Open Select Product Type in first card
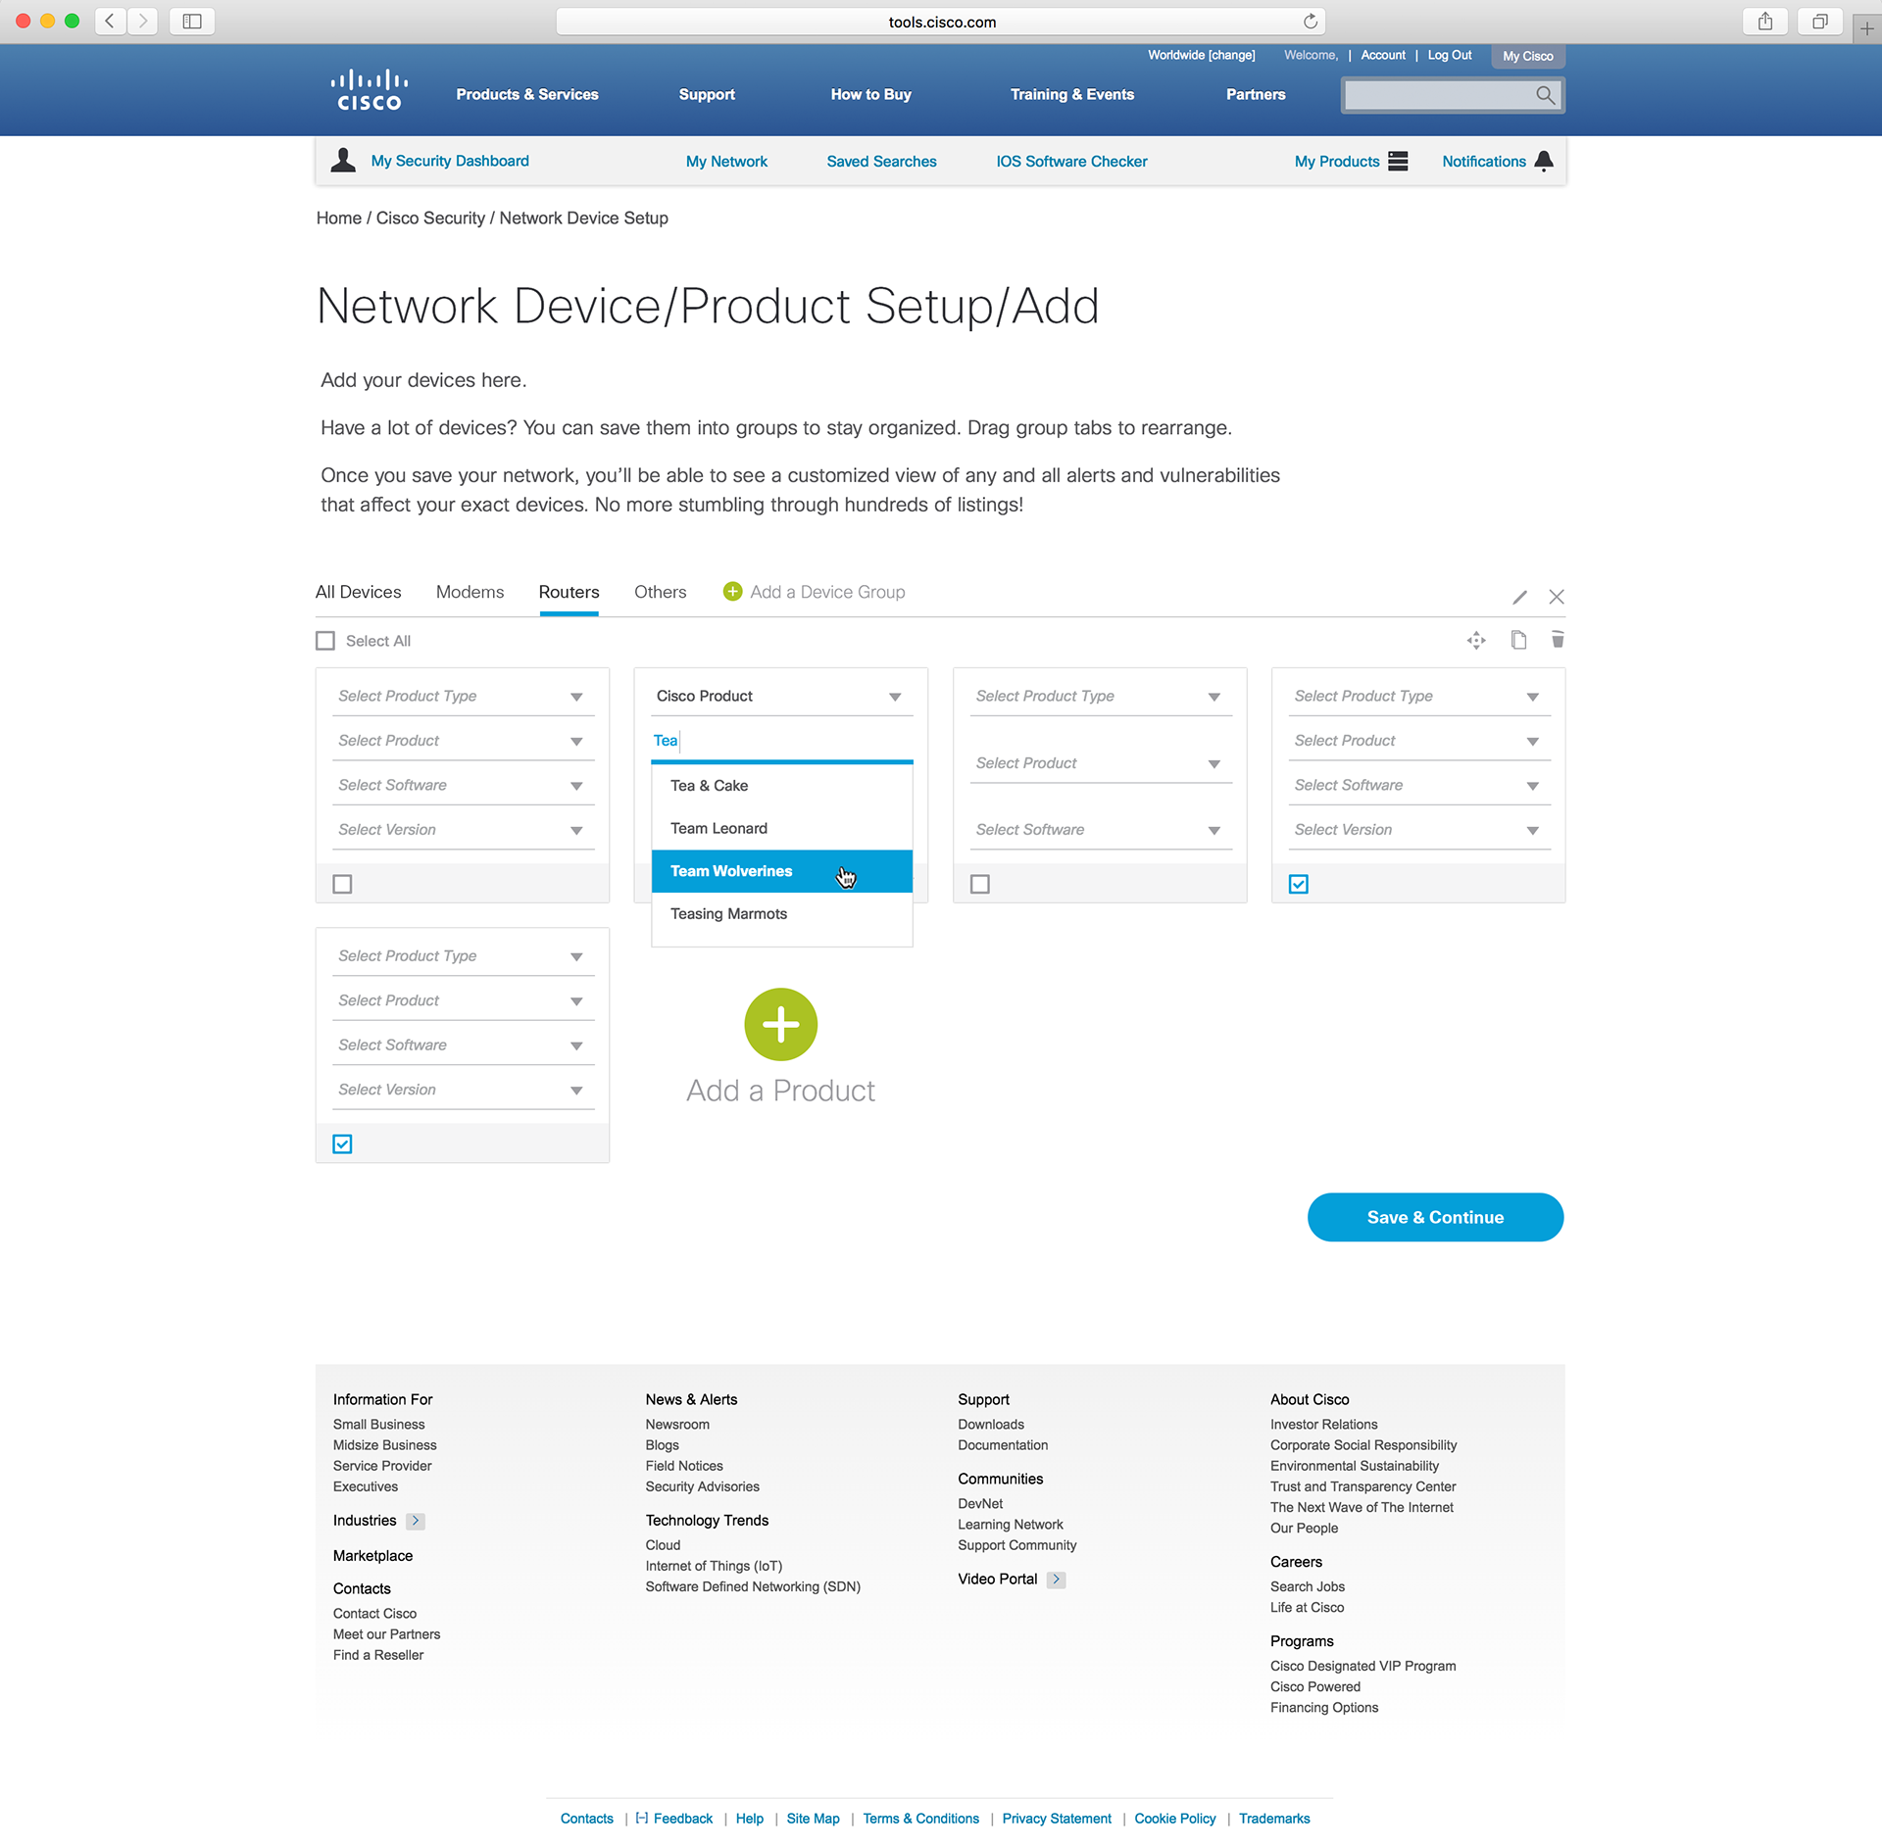 [463, 696]
